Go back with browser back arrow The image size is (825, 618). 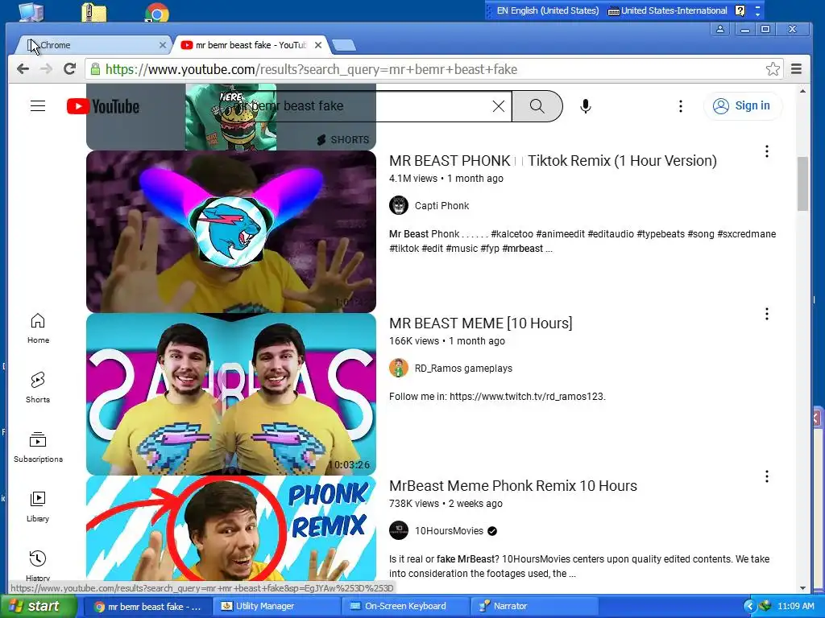tap(23, 69)
